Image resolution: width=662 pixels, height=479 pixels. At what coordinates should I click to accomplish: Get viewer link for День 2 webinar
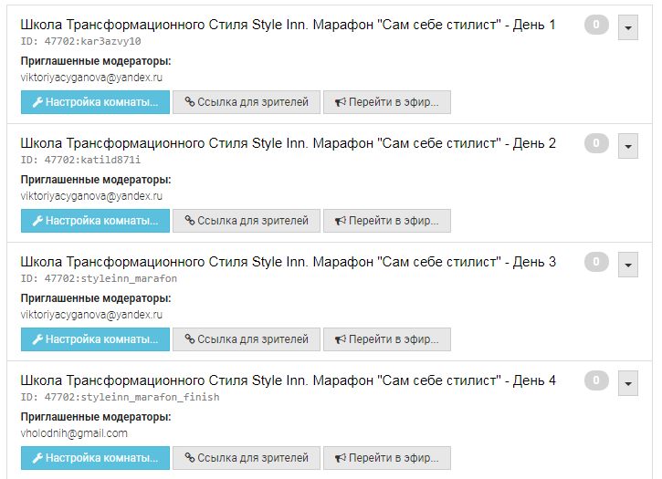247,221
